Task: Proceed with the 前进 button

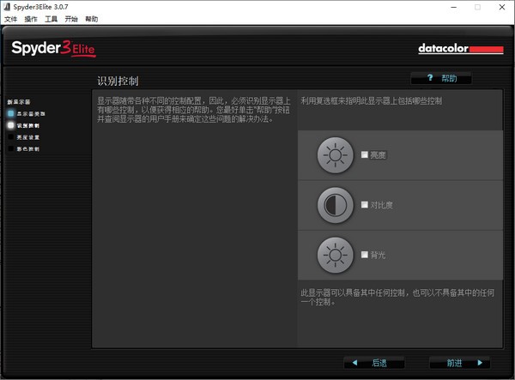Action: tap(460, 363)
